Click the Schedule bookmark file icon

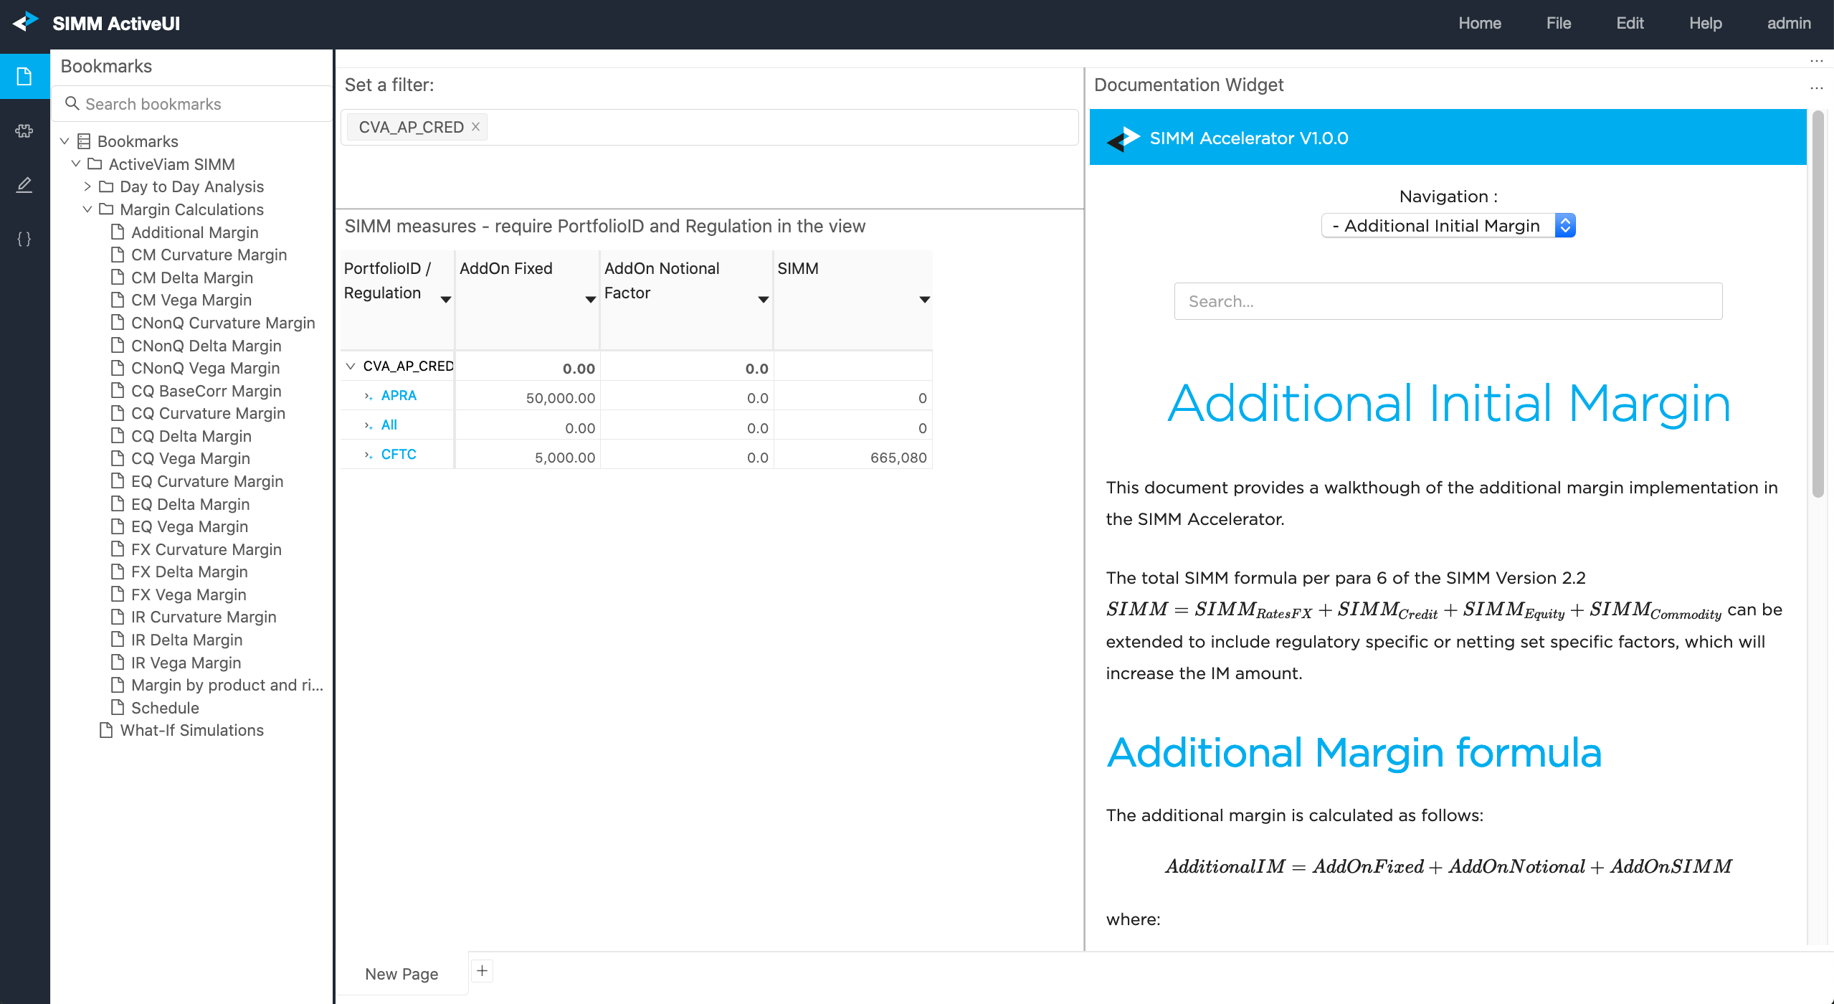(118, 707)
